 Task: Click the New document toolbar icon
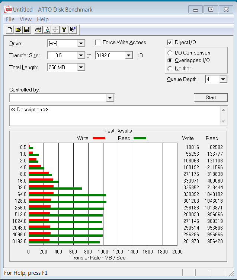coord(10,29)
